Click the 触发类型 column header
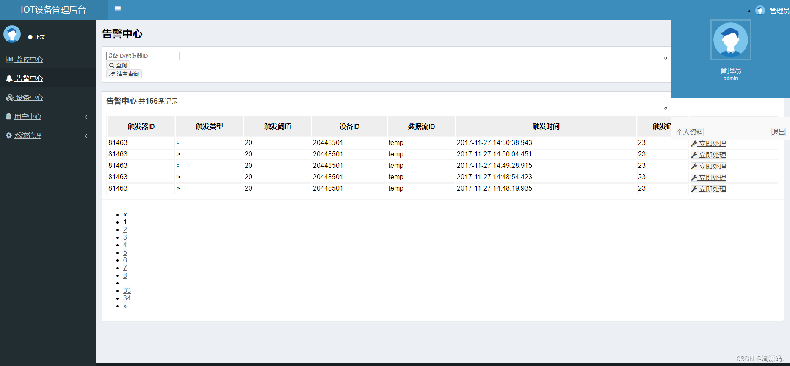790x366 pixels. [210, 126]
